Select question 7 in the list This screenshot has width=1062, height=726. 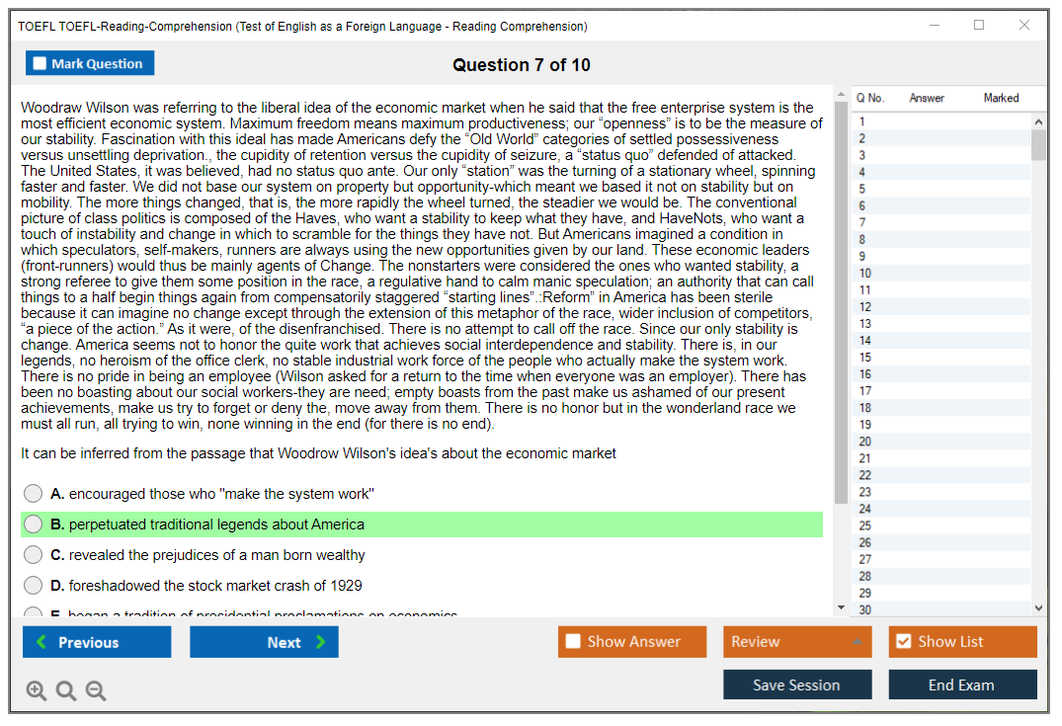tap(862, 222)
